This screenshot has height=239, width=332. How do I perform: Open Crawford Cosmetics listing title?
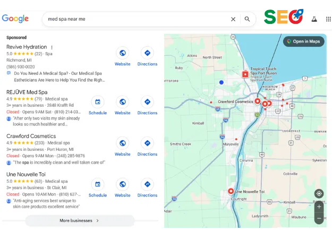pos(31,136)
